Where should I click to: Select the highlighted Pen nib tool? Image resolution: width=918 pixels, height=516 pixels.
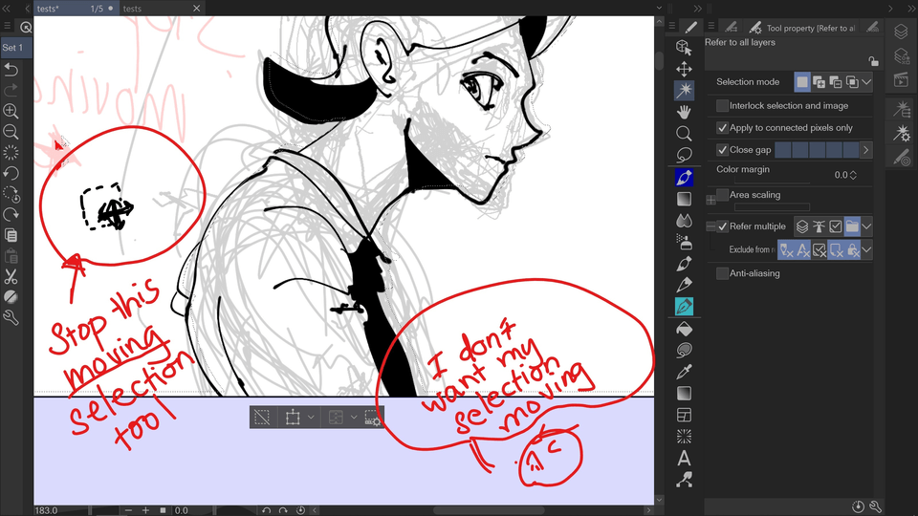684,177
